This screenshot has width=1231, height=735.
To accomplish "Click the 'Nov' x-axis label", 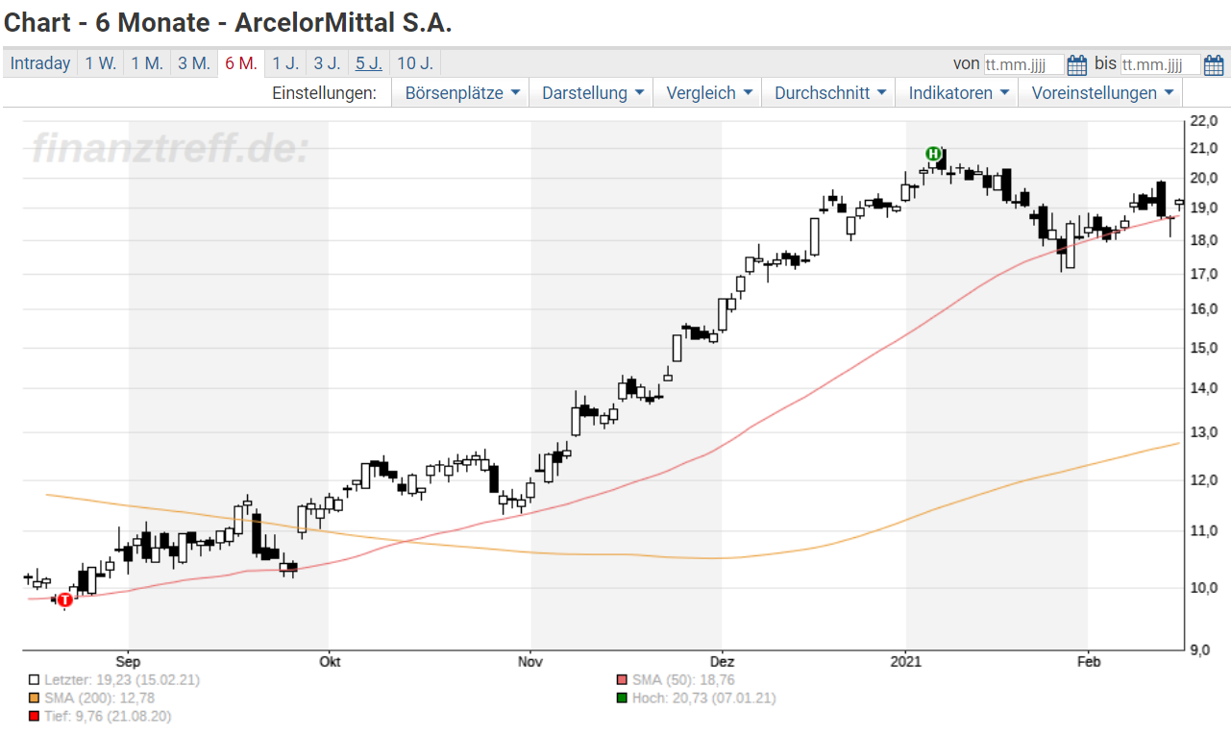I will tap(529, 661).
